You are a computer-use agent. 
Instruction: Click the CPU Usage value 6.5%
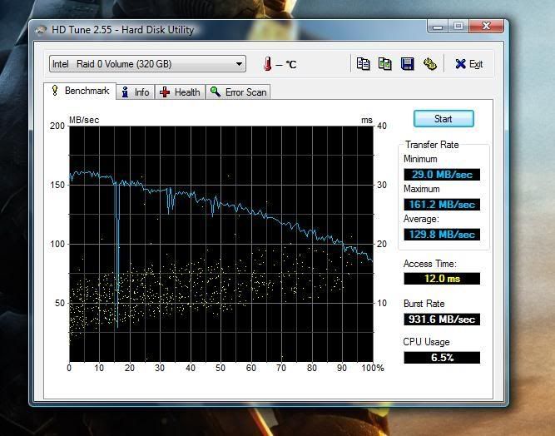click(x=442, y=358)
